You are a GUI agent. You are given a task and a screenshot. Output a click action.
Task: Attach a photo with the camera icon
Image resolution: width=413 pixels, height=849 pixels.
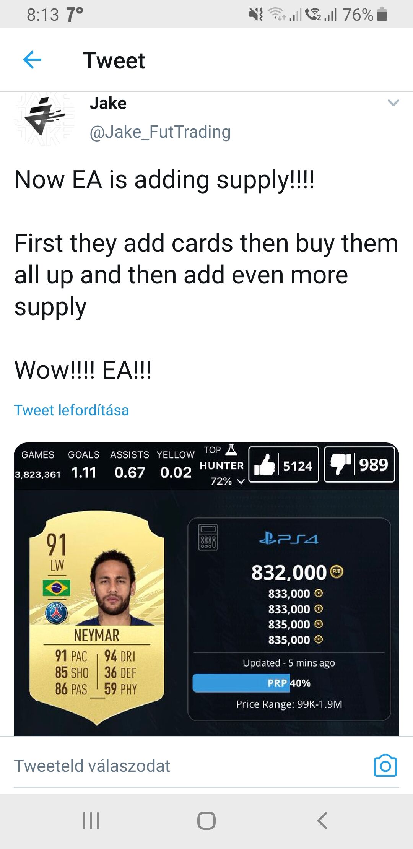point(385,766)
